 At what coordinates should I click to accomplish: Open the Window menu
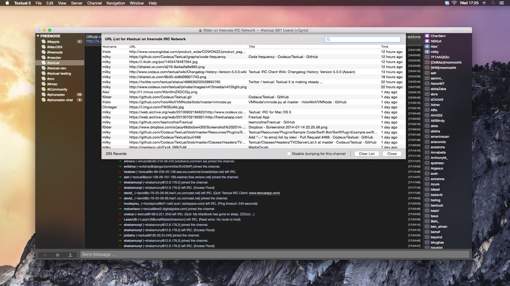[137, 3]
